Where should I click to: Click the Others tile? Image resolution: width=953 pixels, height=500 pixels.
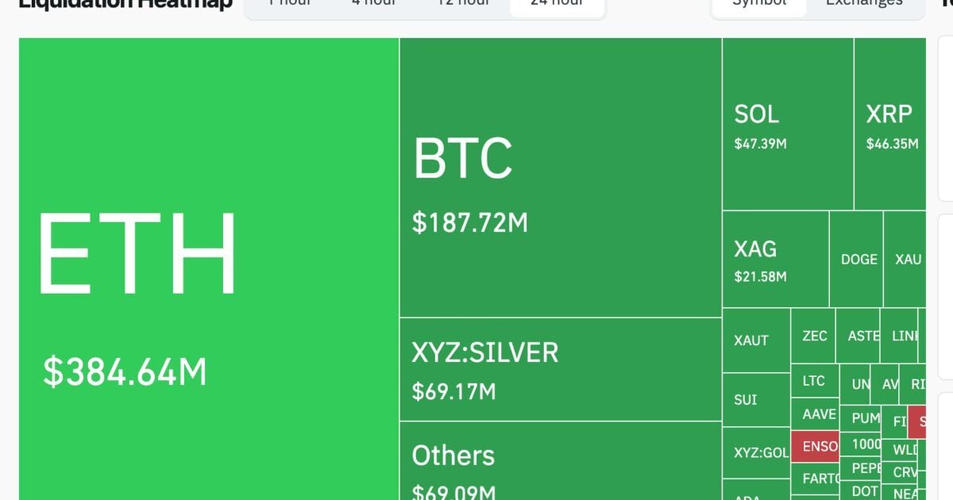pyautogui.click(x=560, y=464)
